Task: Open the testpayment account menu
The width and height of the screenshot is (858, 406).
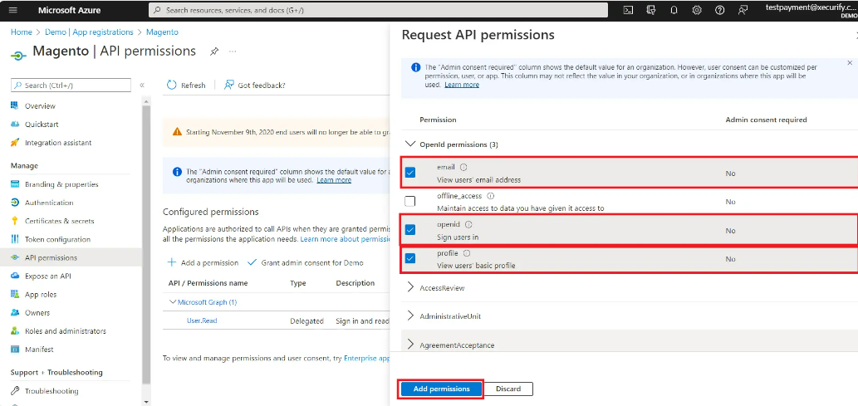Action: [x=811, y=11]
